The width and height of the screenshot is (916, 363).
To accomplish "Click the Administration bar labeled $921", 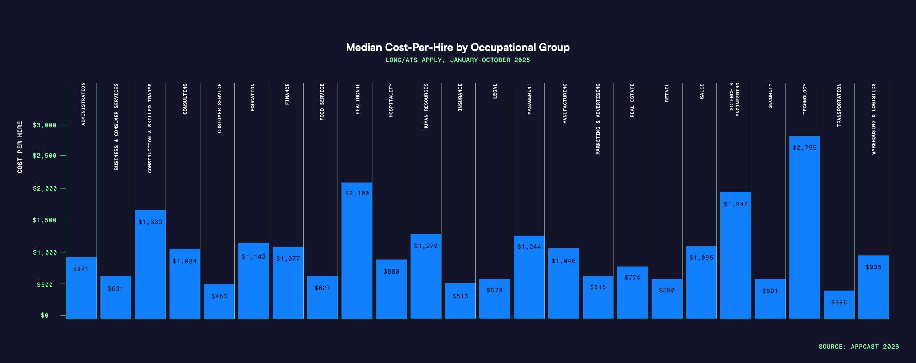I will pos(81,288).
